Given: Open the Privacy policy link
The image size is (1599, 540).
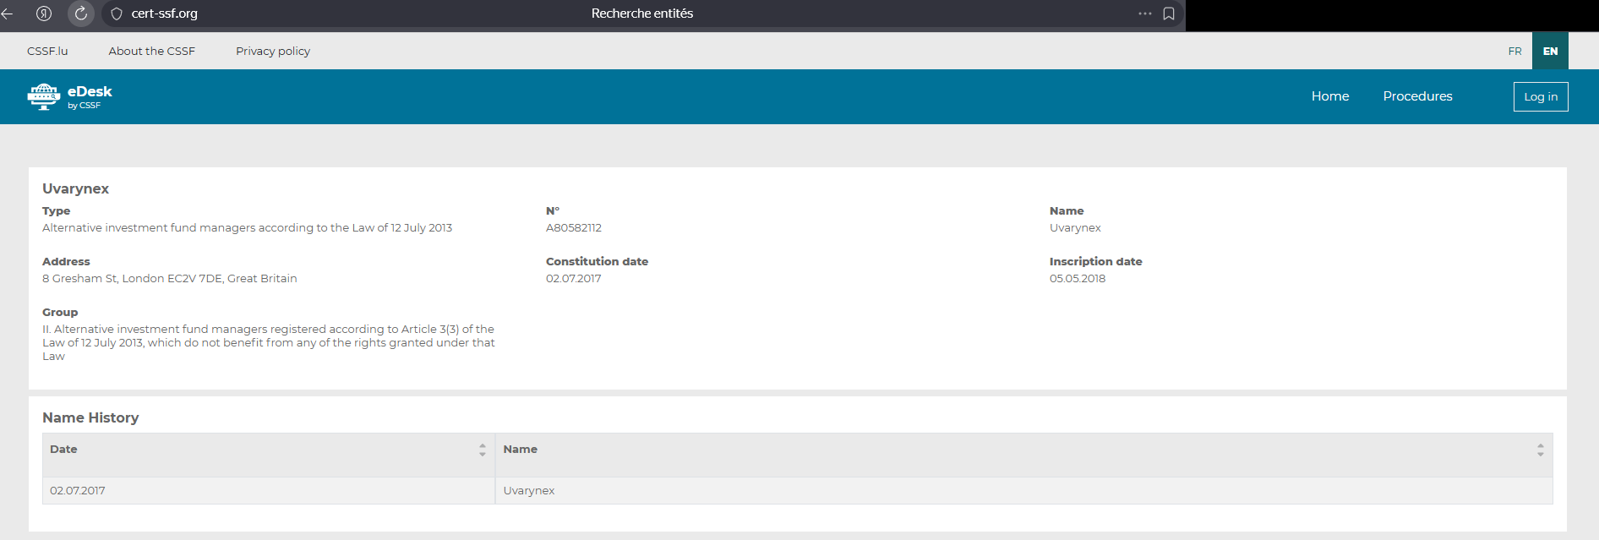Looking at the screenshot, I should 273,51.
